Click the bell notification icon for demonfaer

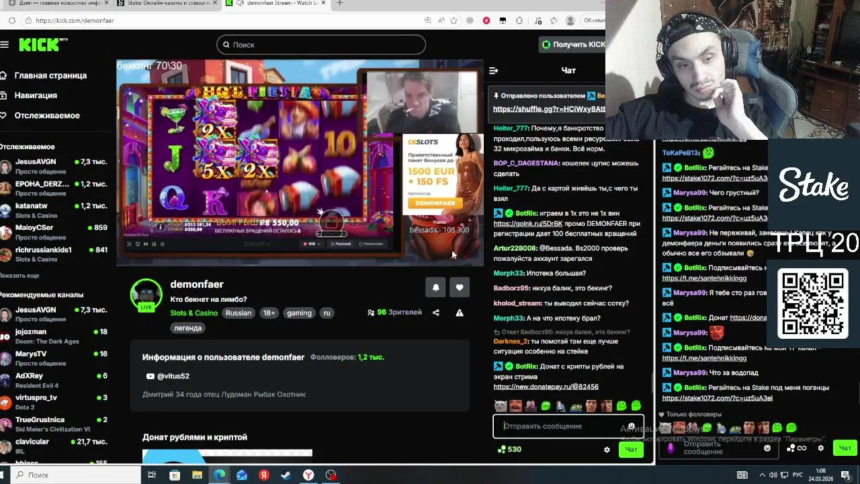coord(435,287)
